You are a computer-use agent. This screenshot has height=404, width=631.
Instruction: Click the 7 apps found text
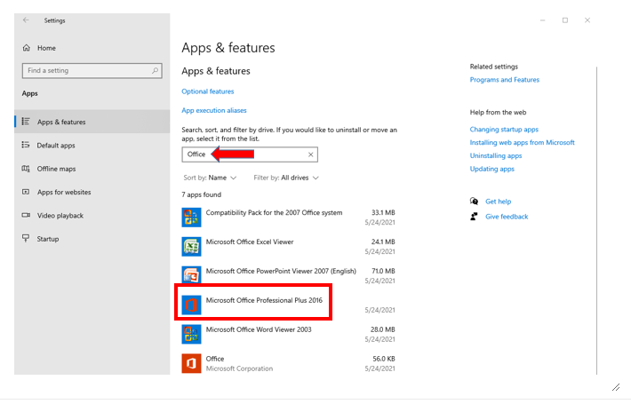pyautogui.click(x=201, y=194)
